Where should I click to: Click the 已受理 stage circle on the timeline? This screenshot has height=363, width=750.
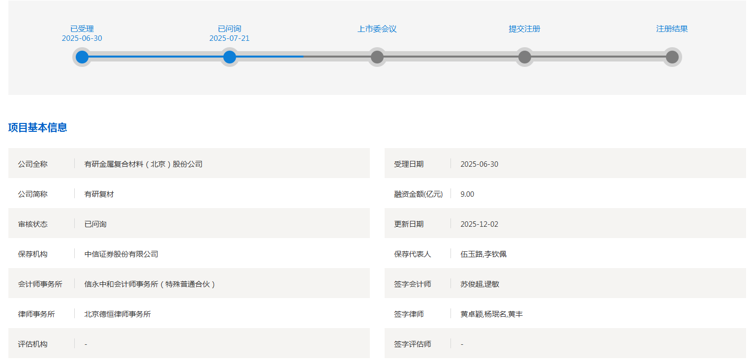82,57
